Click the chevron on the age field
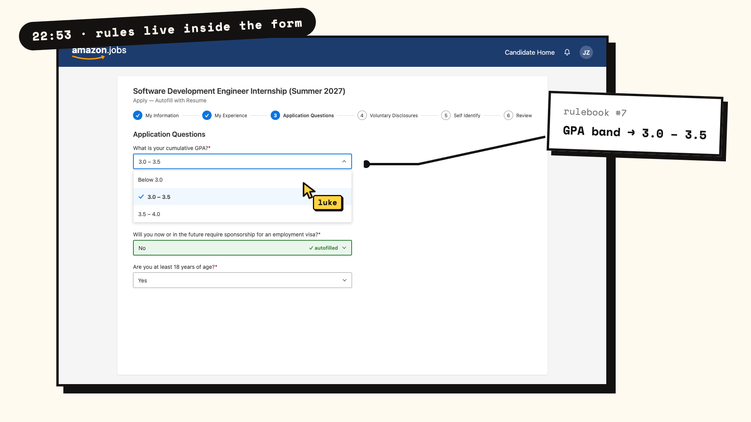Viewport: 751px width, 422px height. (x=345, y=280)
